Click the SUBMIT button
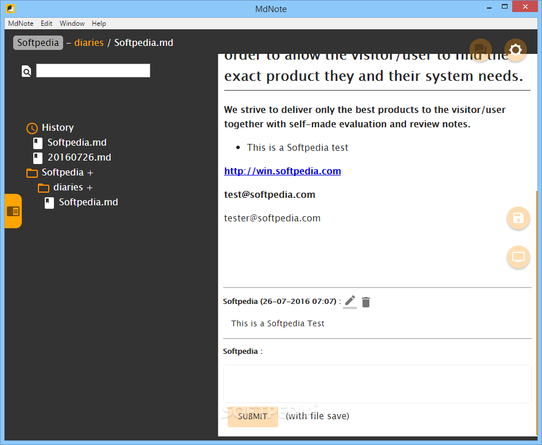The width and height of the screenshot is (542, 445). click(x=253, y=416)
